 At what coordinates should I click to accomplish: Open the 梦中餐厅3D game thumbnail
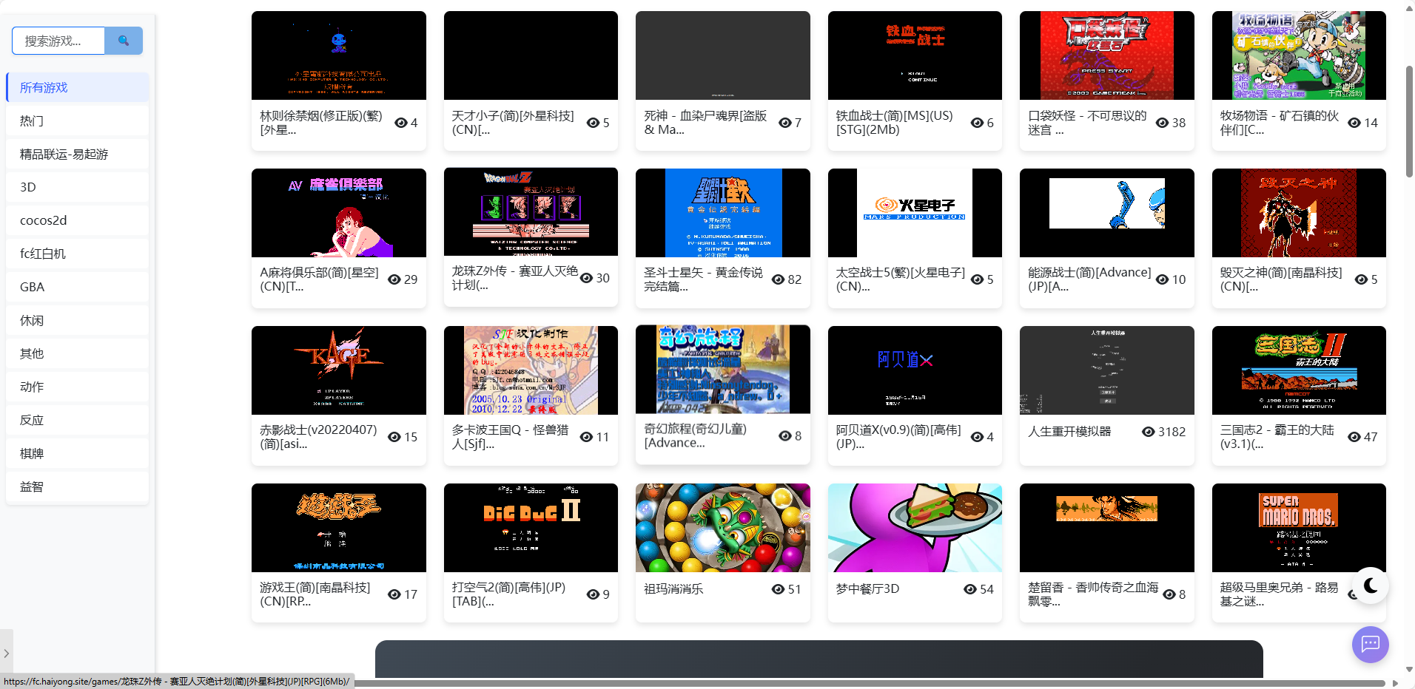pos(915,528)
